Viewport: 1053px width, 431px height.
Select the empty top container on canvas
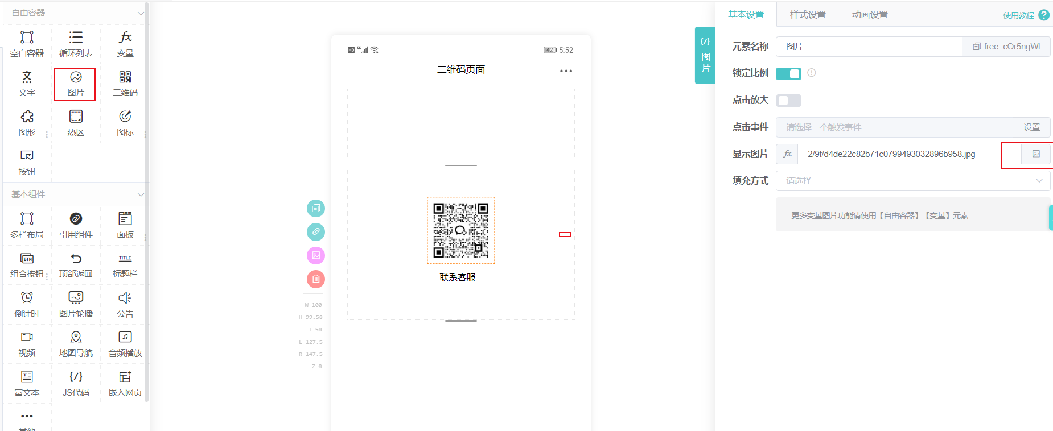tap(461, 125)
